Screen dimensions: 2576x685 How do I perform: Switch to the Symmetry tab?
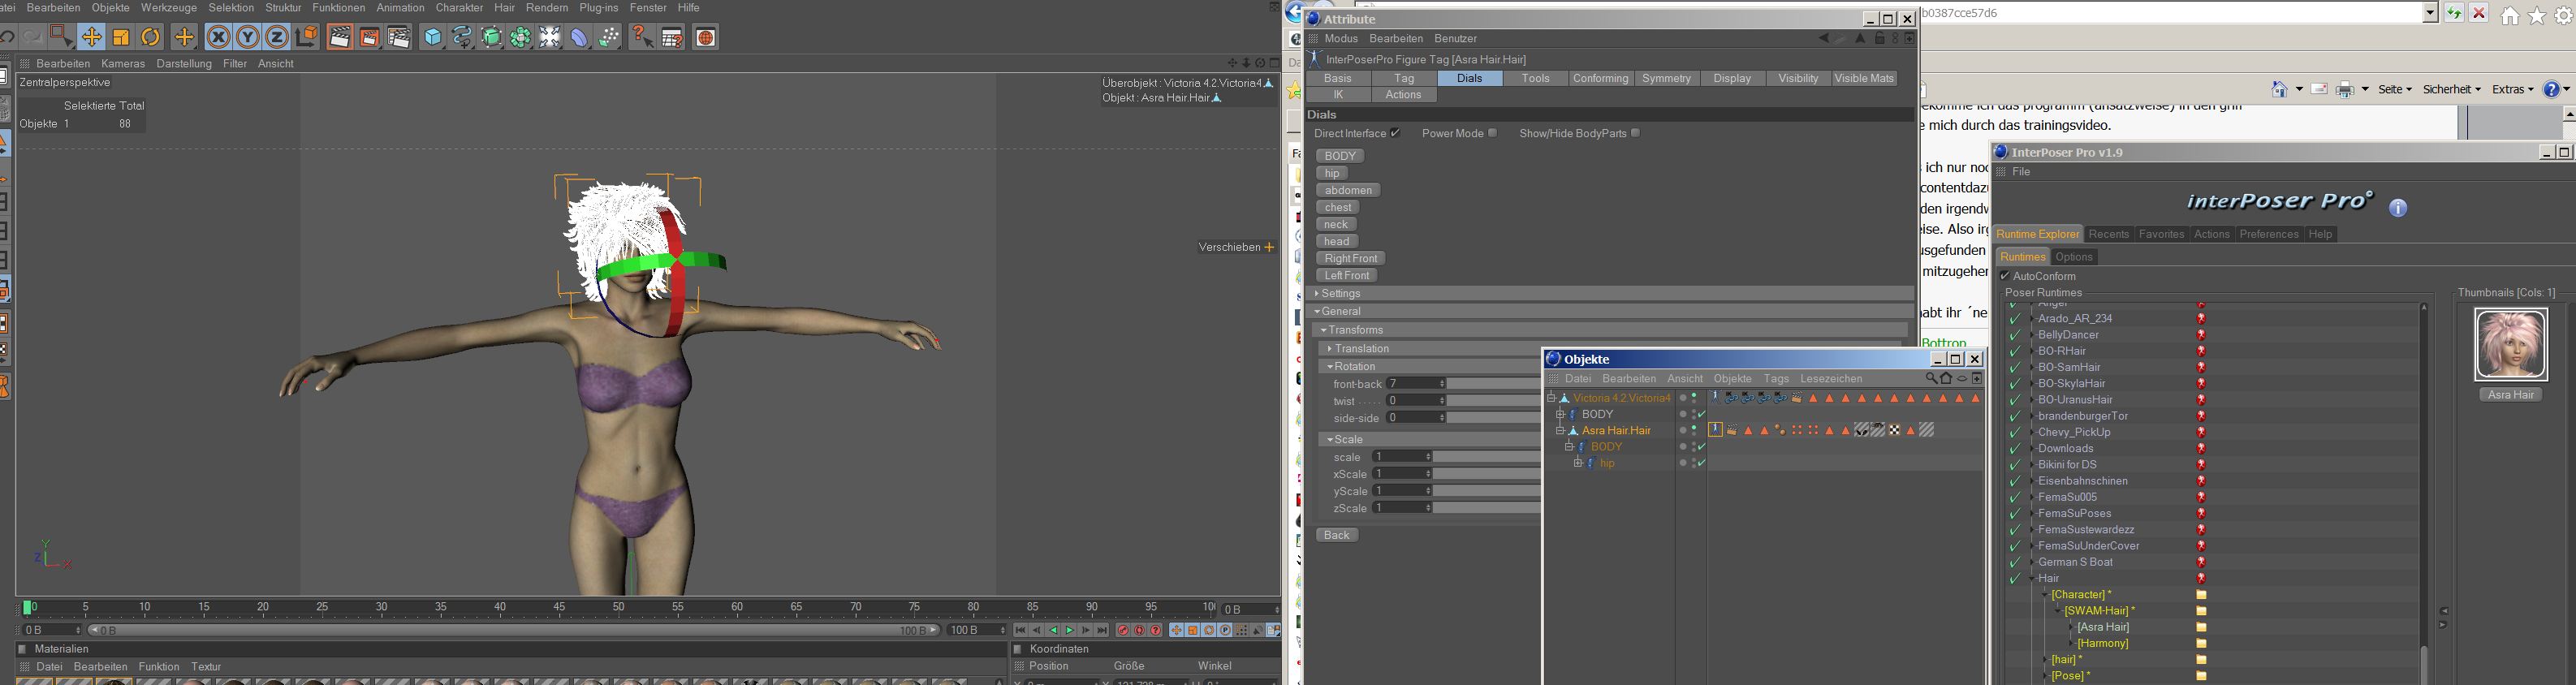[x=1666, y=78]
